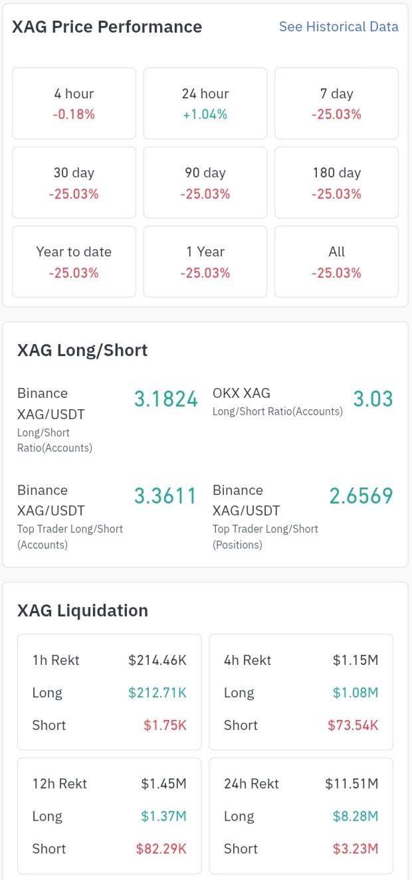Click OKX XAG long/short ratio 3.03
Screen dimensions: 412x880
tap(373, 399)
